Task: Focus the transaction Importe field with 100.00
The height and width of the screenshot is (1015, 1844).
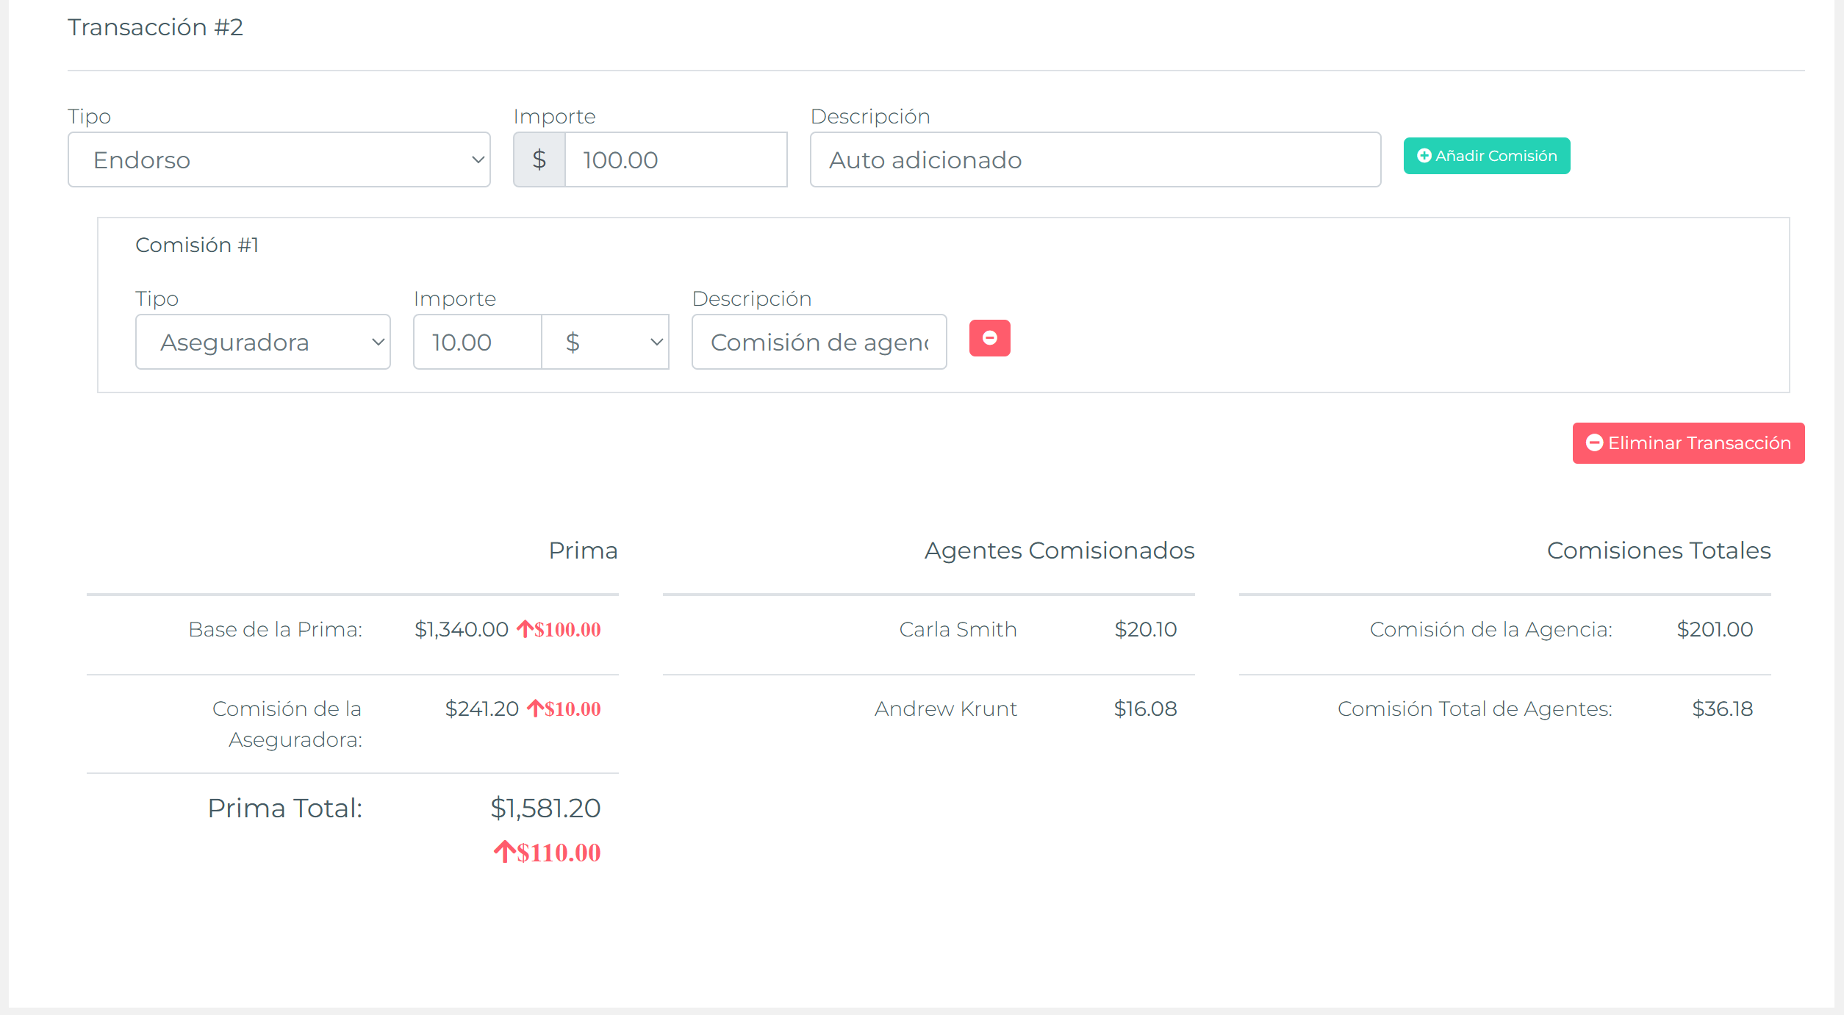Action: click(675, 160)
